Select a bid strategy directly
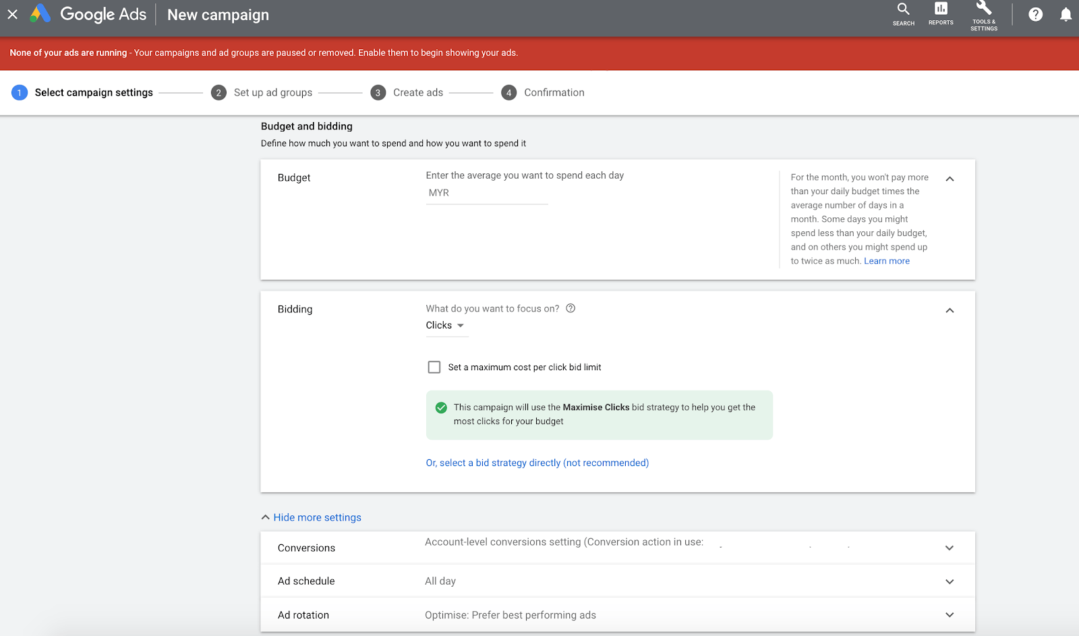1079x636 pixels. 537,463
